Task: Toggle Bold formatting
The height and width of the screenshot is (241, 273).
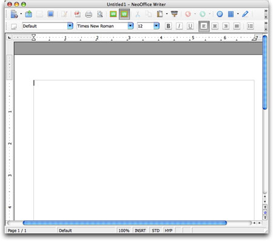Action: point(168,26)
